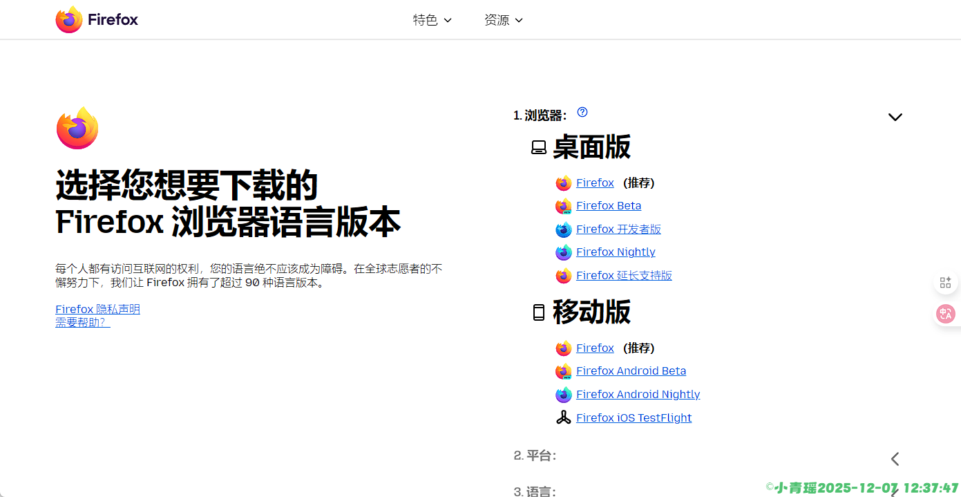Click the Firefox Nightly desktop icon

coord(564,252)
